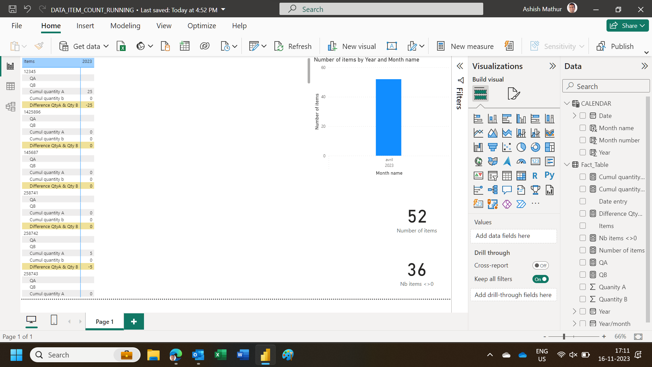Check the Number of items measure
This screenshot has height=367, width=652.
click(583, 250)
